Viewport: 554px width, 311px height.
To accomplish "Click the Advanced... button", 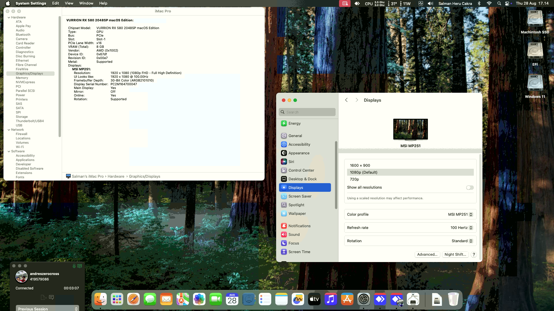I will [427, 255].
